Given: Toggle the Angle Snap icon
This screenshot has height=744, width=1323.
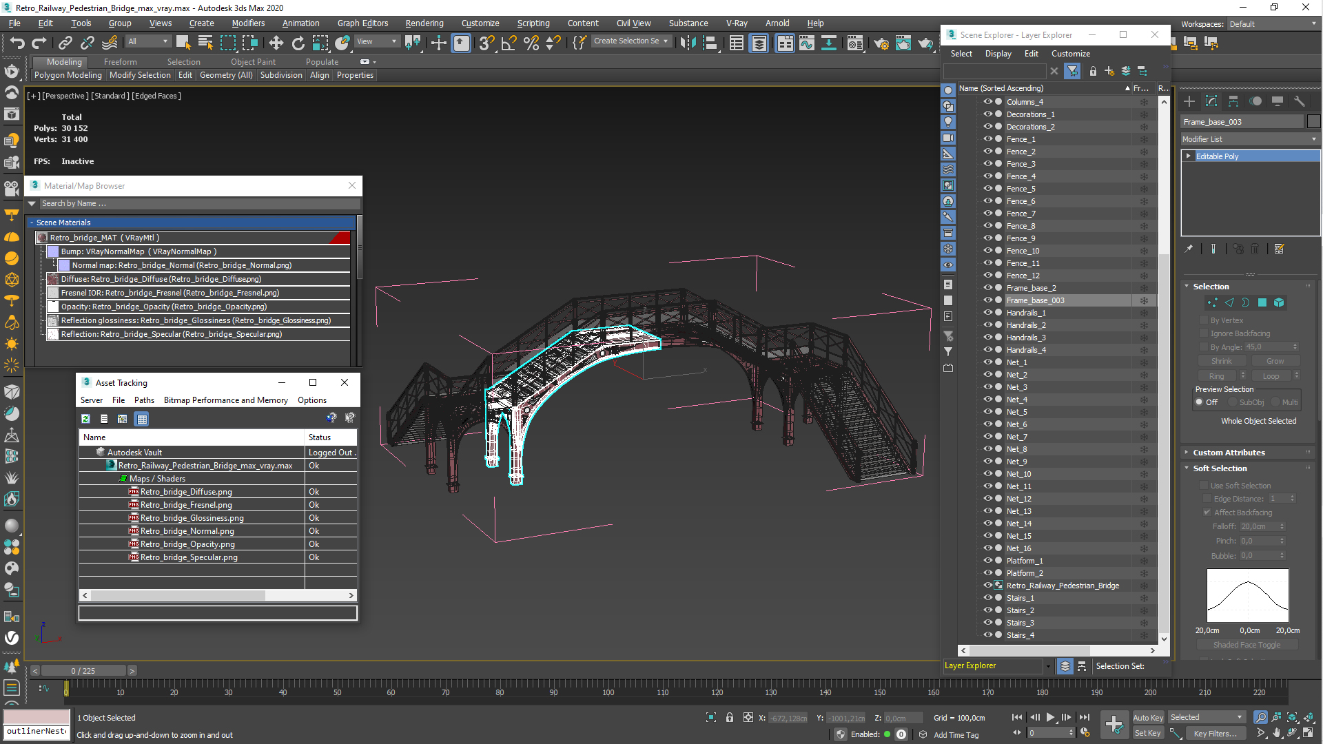Looking at the screenshot, I should pos(509,43).
